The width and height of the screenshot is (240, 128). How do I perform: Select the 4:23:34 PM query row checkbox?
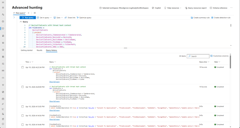(x=22, y=67)
